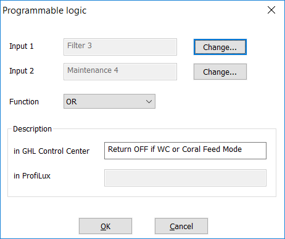The width and height of the screenshot is (285, 239).
Task: Click the 'in ProfiLux' label
Action: point(32,176)
